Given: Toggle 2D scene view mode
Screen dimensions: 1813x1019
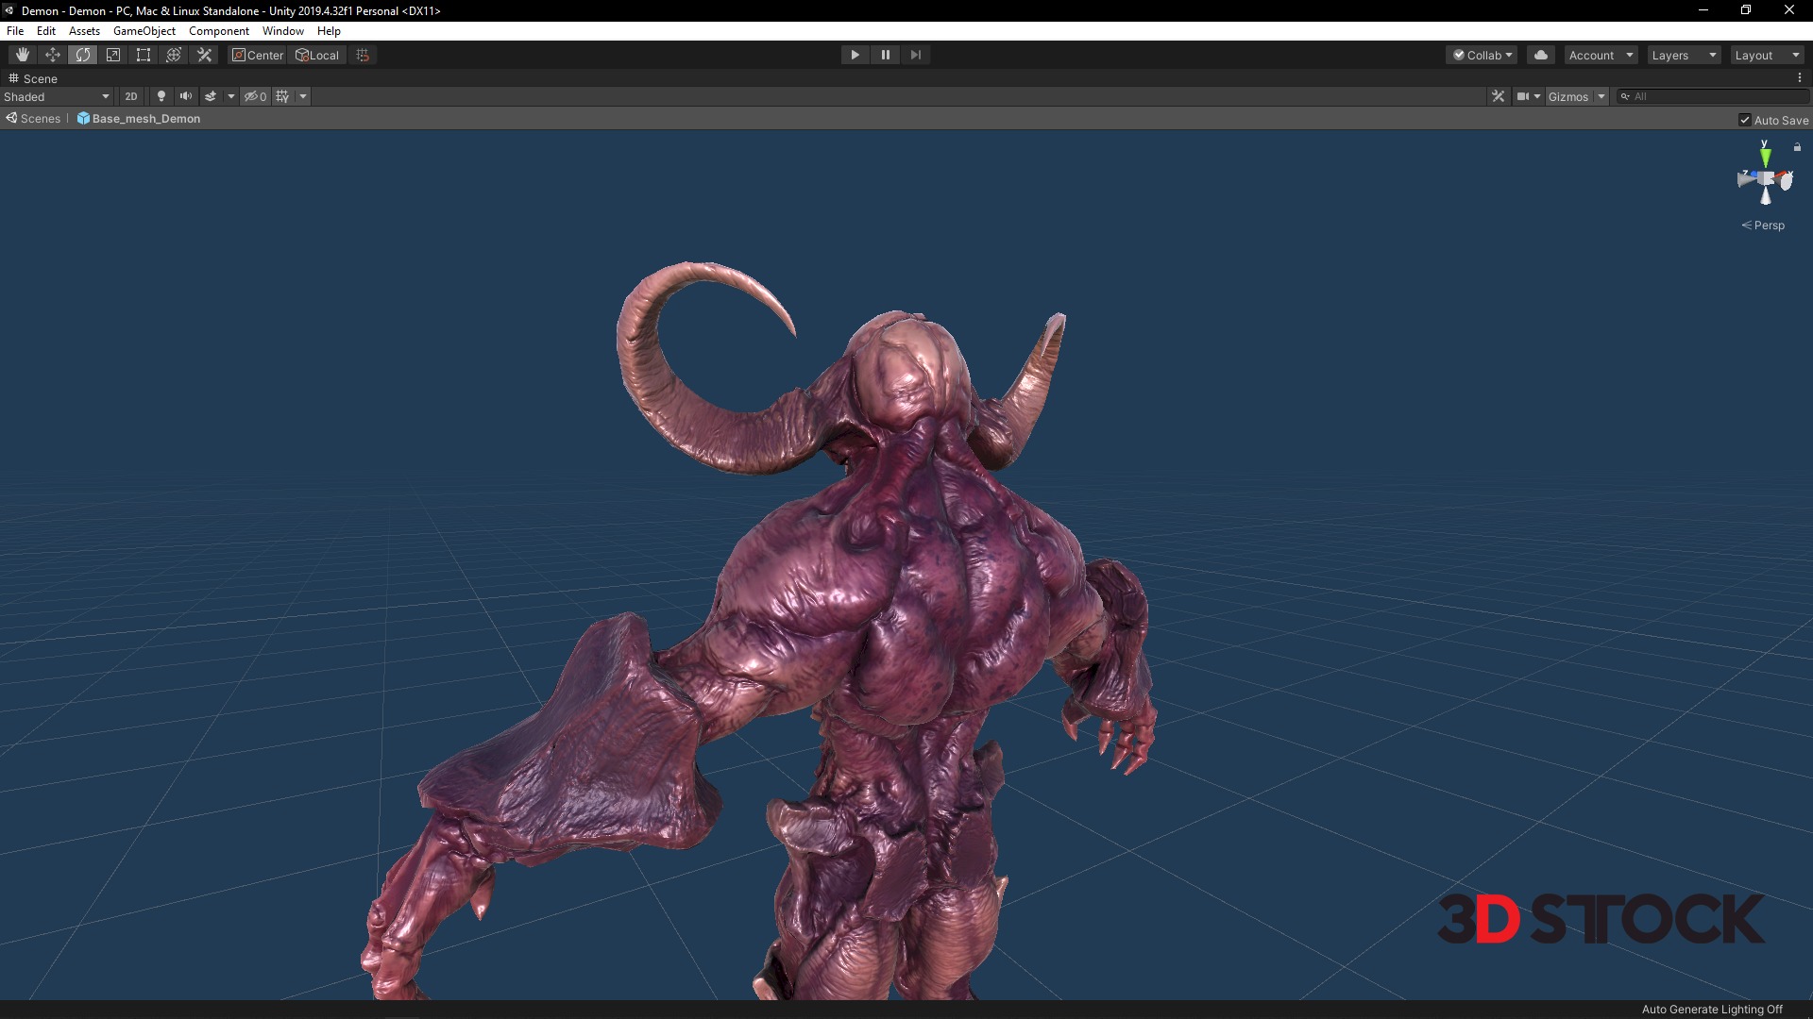Looking at the screenshot, I should pyautogui.click(x=131, y=96).
